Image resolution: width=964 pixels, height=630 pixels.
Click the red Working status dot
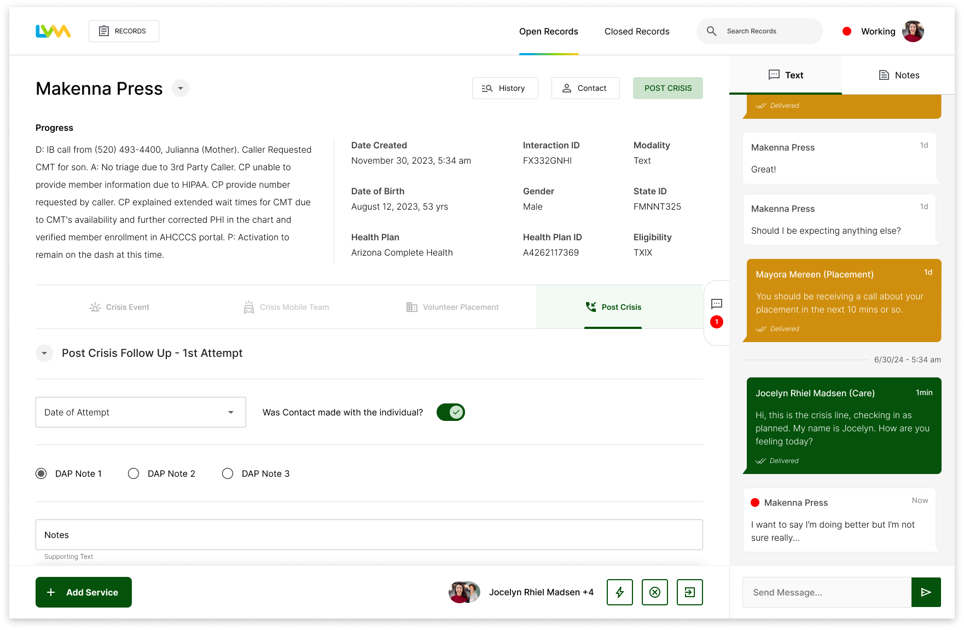(847, 31)
